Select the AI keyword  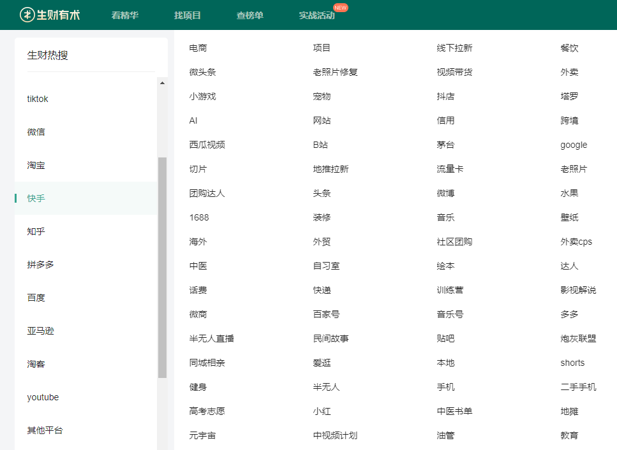click(193, 120)
